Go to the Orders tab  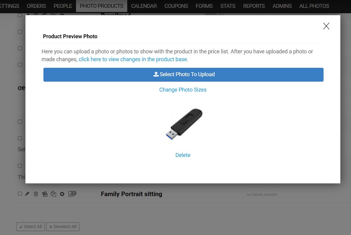[x=36, y=6]
